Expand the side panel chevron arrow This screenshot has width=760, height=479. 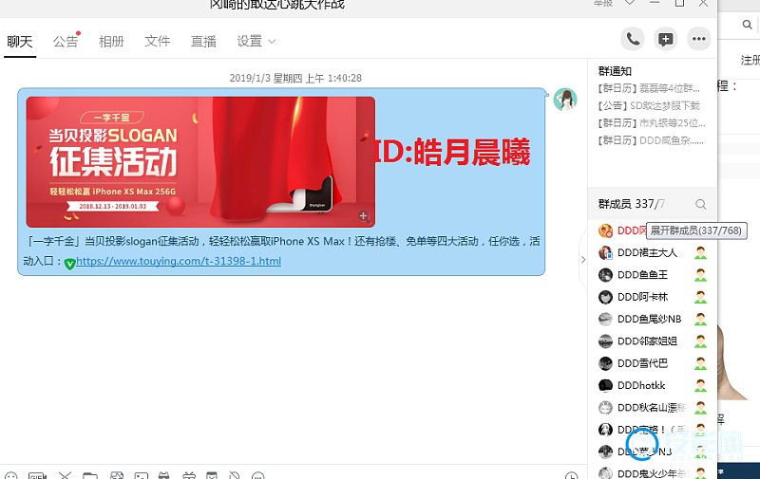coord(582,259)
